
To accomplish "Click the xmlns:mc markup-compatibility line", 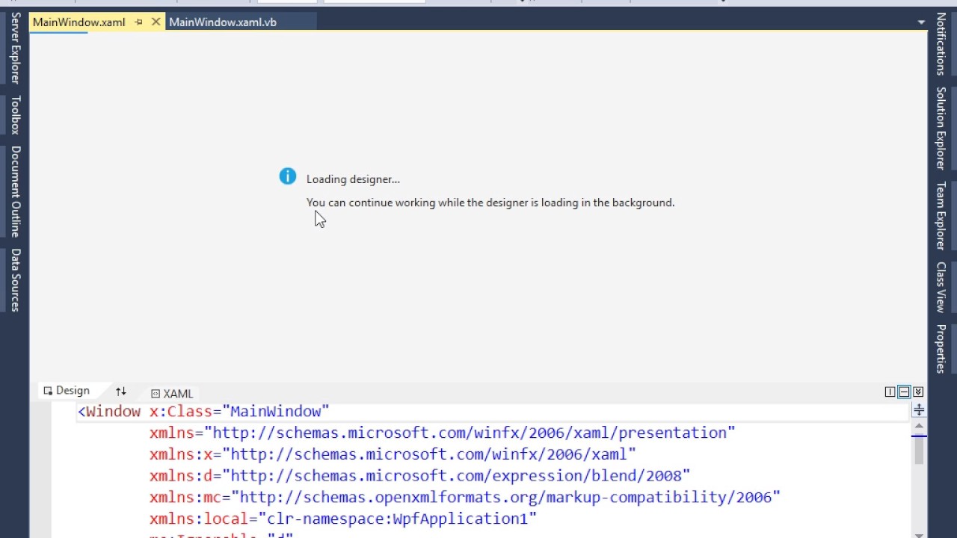I will [x=464, y=498].
